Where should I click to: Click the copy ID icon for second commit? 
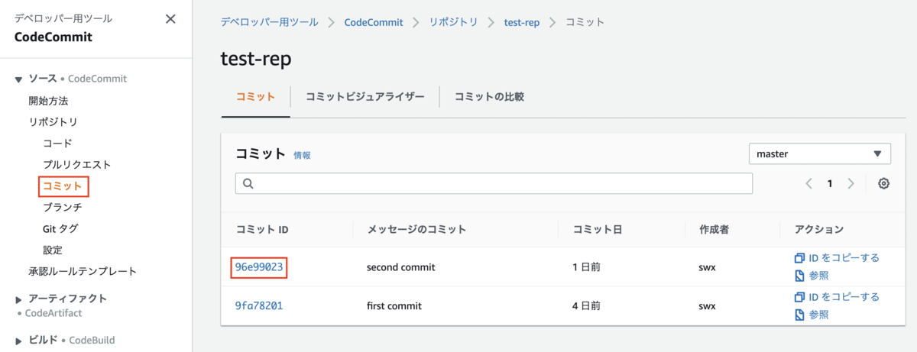[799, 258]
